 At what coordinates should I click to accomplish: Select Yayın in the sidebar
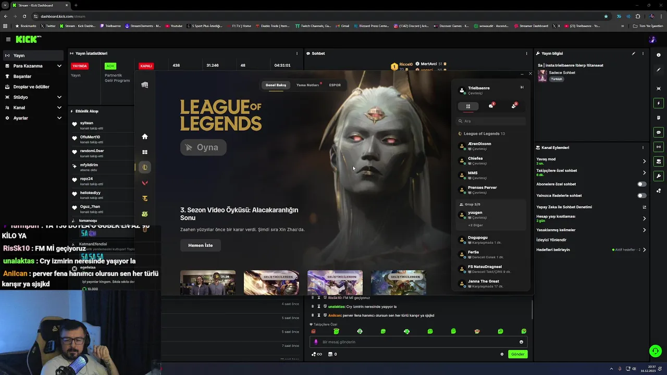pyautogui.click(x=34, y=56)
